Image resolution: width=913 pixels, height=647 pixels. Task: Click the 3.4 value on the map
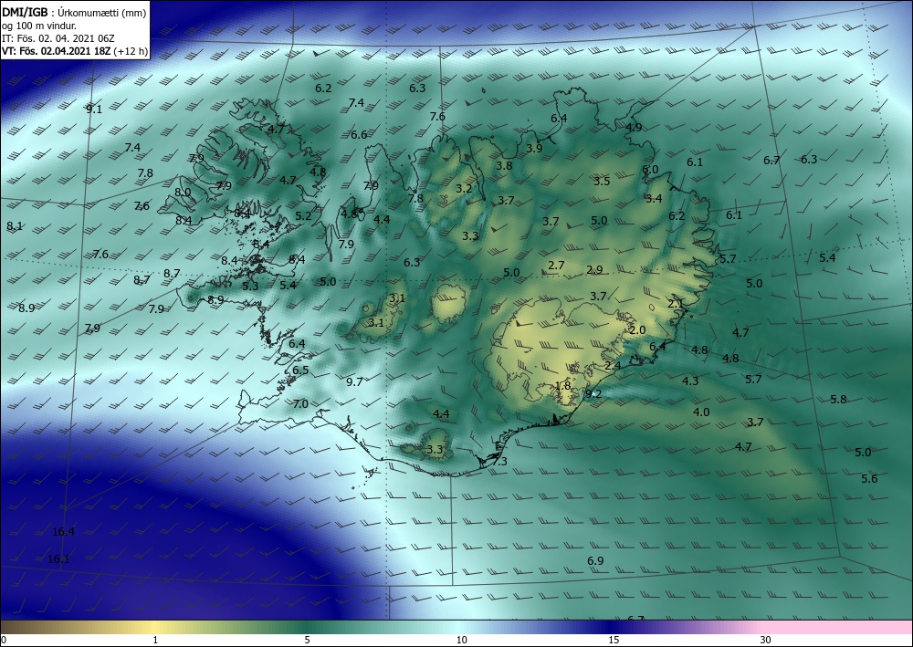click(654, 199)
